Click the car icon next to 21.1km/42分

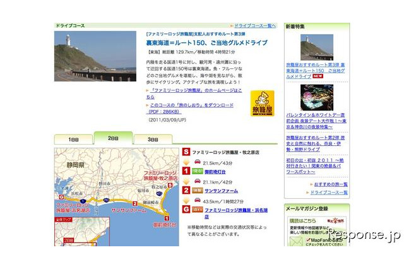point(198,181)
